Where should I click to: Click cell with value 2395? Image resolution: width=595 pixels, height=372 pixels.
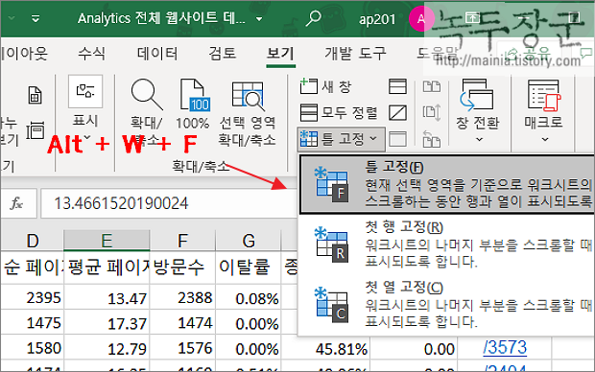click(33, 297)
